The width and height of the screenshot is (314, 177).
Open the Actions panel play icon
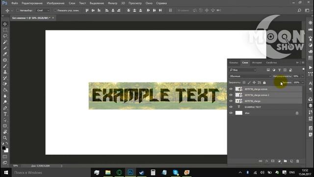pyautogui.click(x=311, y=67)
